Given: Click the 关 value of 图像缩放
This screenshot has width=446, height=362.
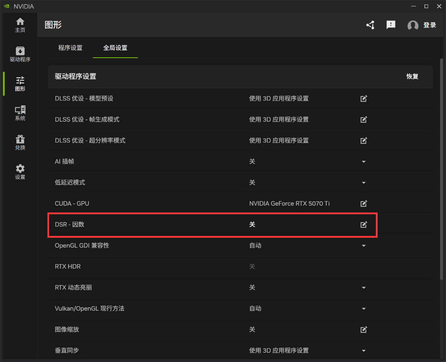Looking at the screenshot, I should click(252, 330).
